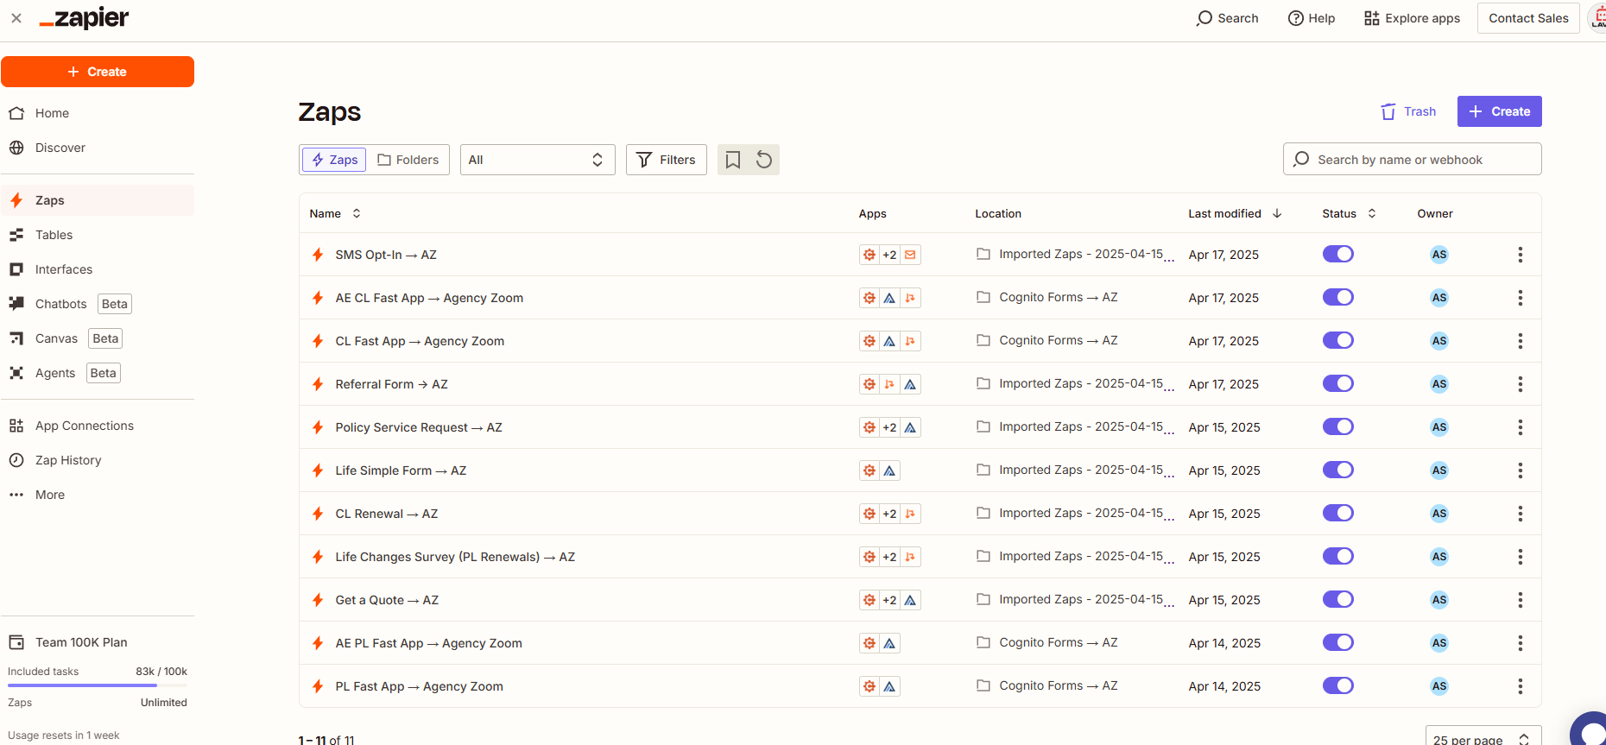Click the Team 100K Plan icon

point(16,642)
